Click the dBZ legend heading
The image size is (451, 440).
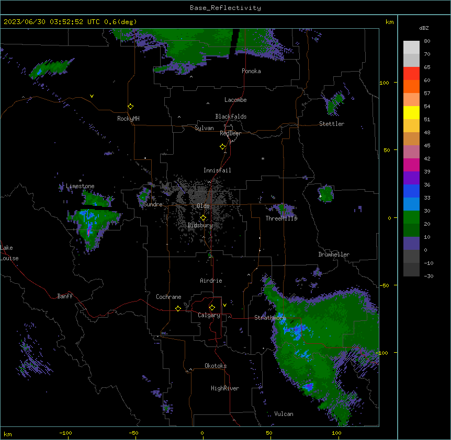tap(424, 28)
